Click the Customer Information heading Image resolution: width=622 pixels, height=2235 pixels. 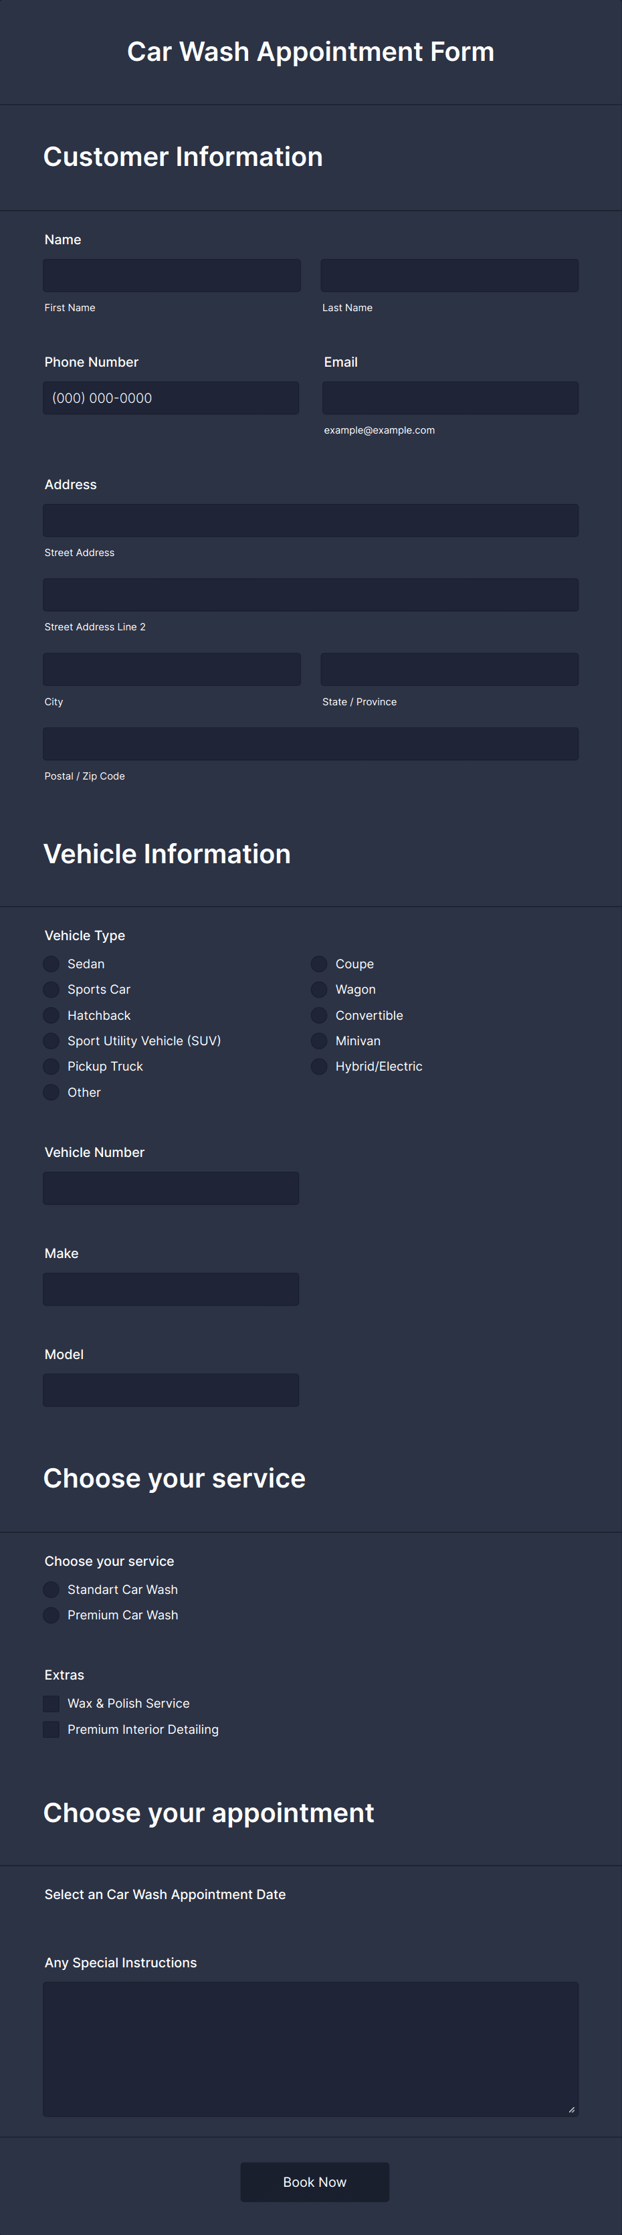coord(183,157)
